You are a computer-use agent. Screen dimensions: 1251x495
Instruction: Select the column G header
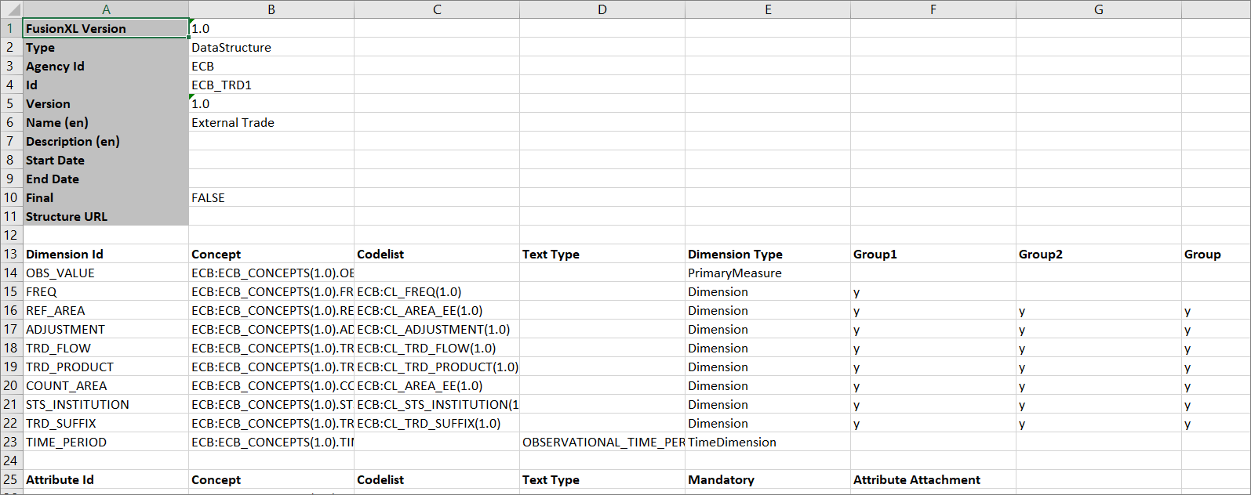(1098, 9)
